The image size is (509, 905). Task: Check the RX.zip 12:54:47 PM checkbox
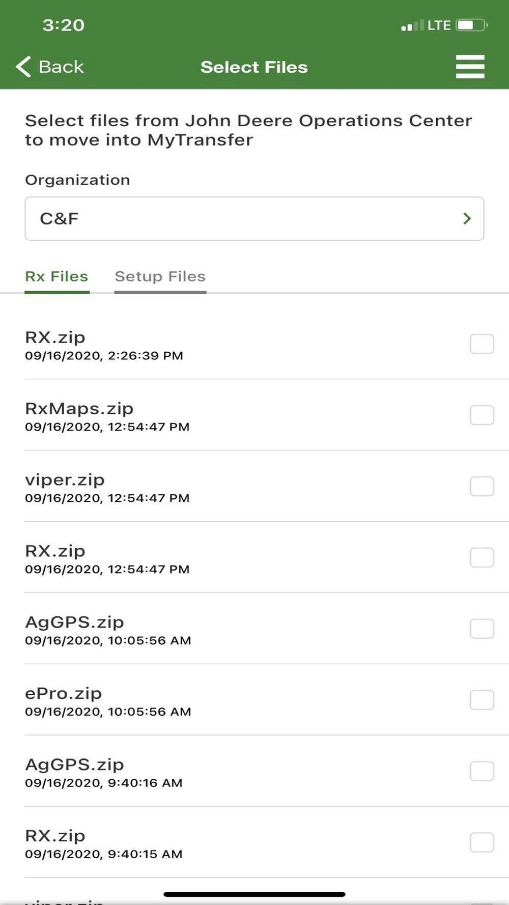[x=482, y=558]
